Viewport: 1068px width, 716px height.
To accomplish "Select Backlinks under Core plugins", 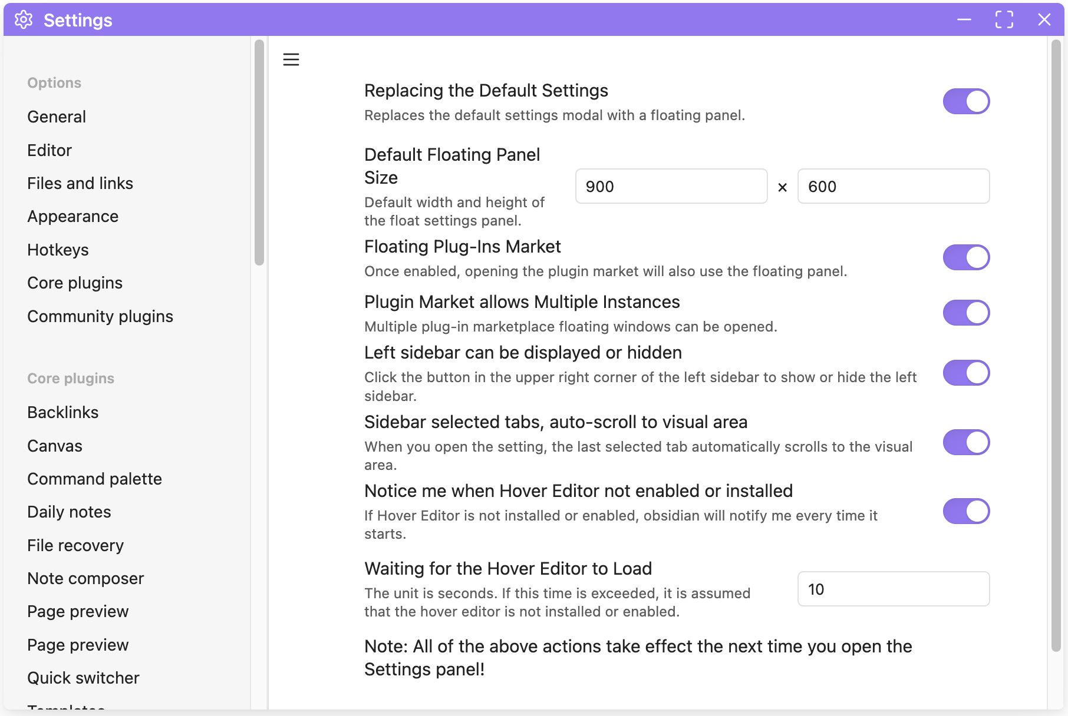I will pyautogui.click(x=62, y=412).
